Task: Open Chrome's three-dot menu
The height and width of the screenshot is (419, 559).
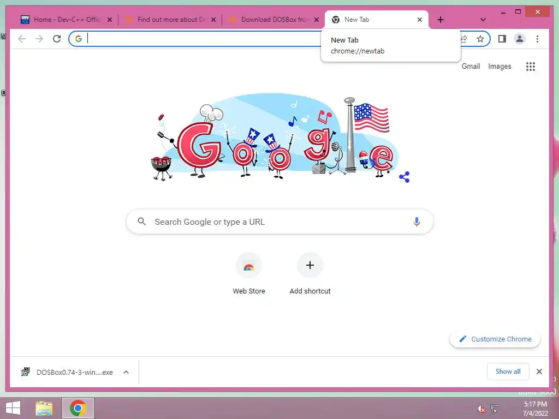Action: point(537,39)
